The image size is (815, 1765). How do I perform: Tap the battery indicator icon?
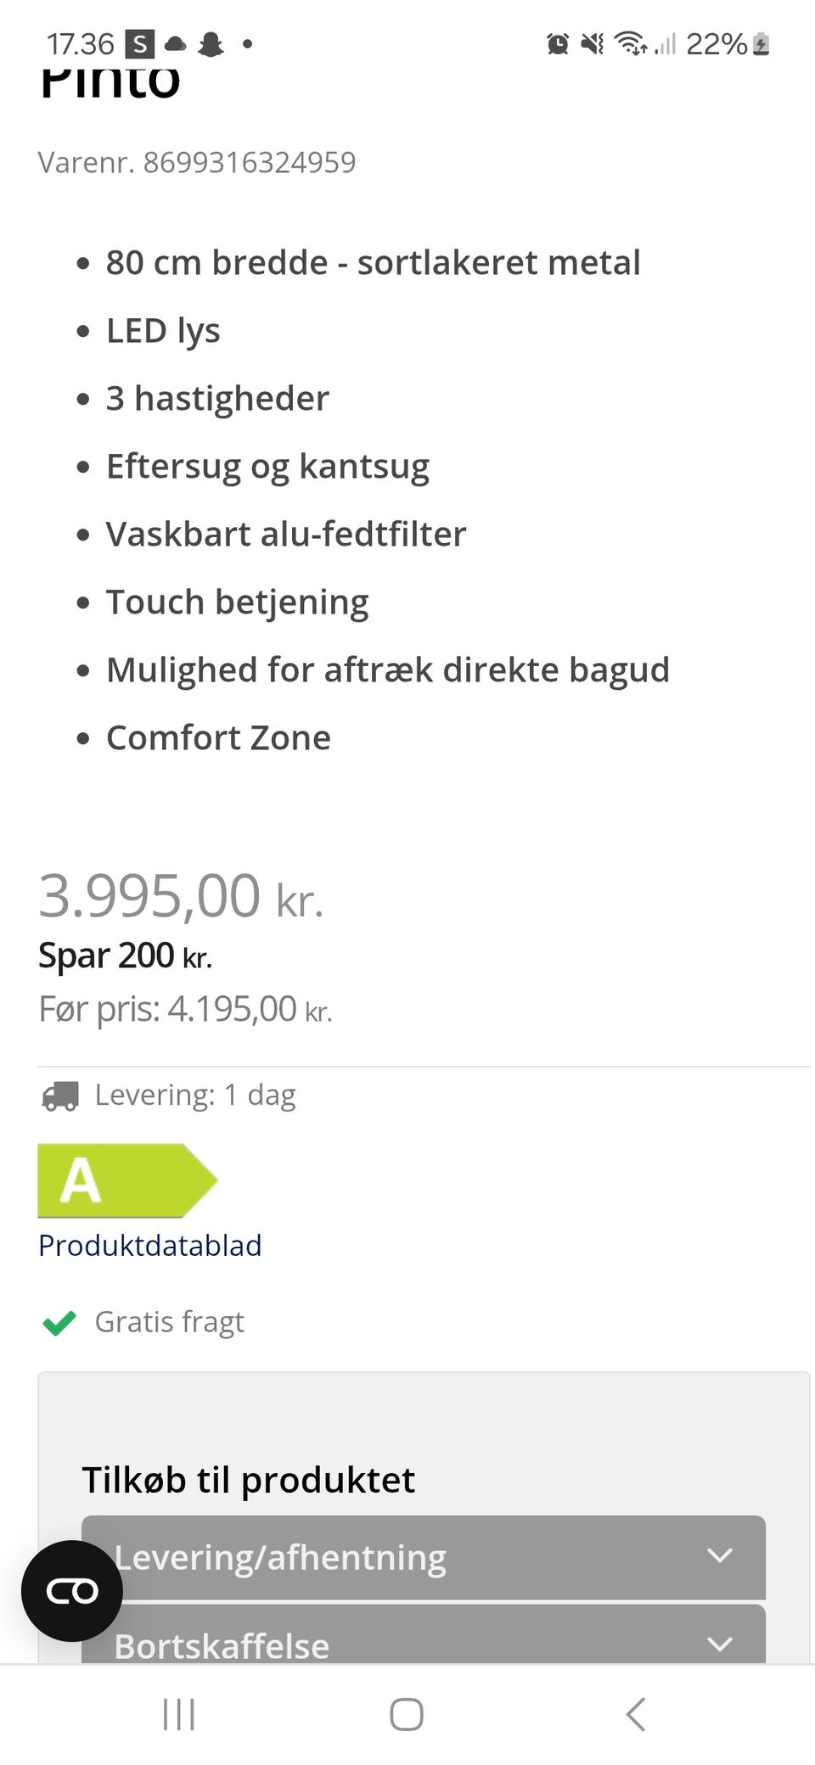[762, 44]
